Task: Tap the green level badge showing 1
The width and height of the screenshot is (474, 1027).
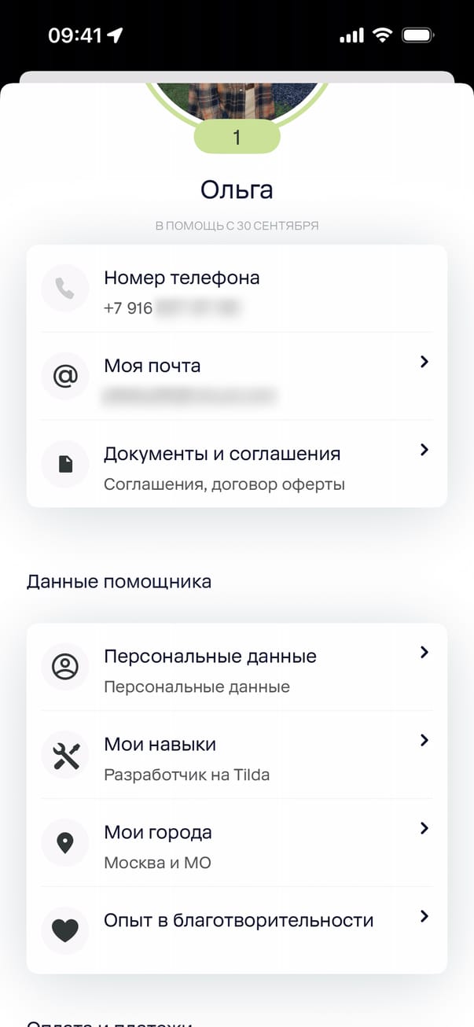Action: point(237,138)
